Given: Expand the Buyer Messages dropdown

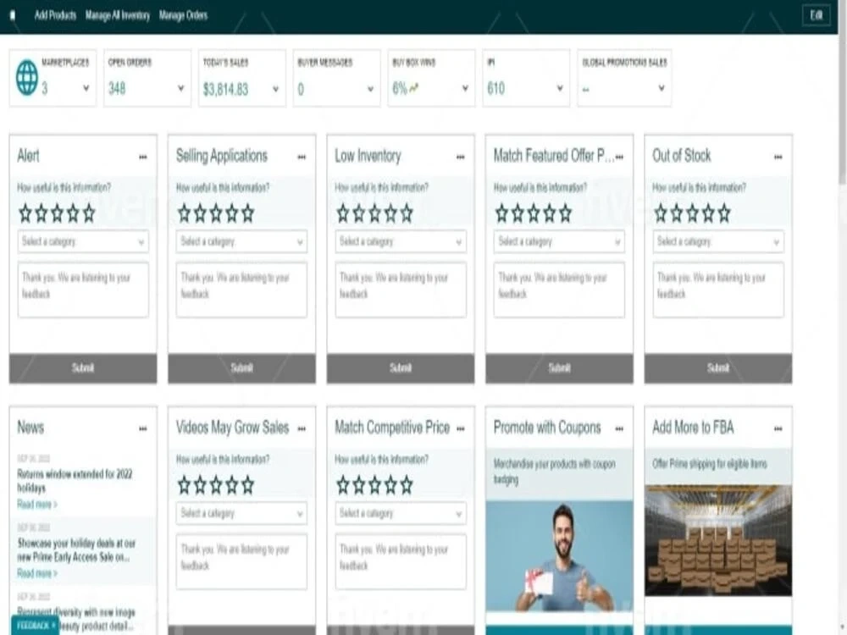Looking at the screenshot, I should click(x=371, y=89).
